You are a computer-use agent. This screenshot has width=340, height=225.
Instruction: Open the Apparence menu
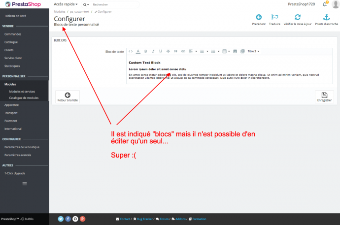coord(11,105)
